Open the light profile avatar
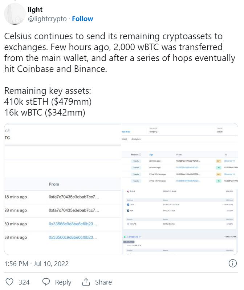The image size is (244, 290). (15, 15)
